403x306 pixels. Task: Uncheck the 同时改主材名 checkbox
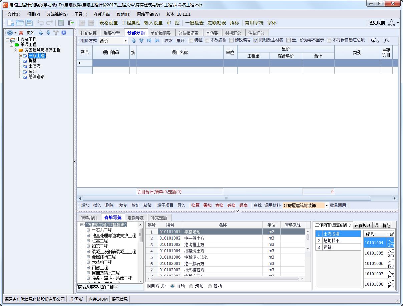(256, 40)
